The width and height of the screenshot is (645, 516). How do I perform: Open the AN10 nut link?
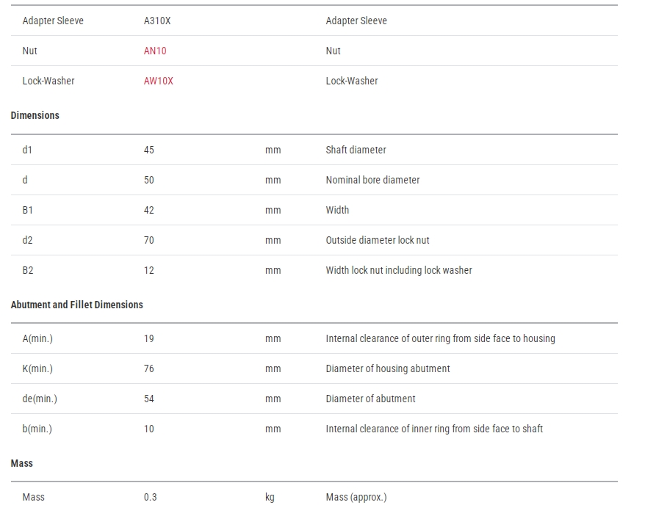point(155,51)
